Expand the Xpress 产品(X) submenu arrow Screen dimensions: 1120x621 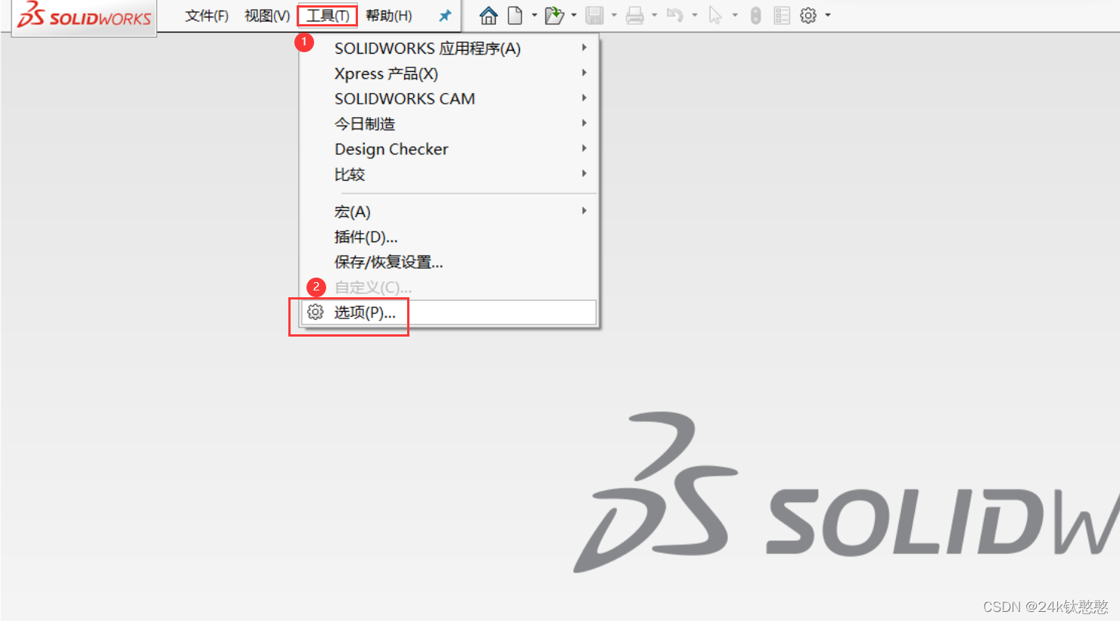584,73
